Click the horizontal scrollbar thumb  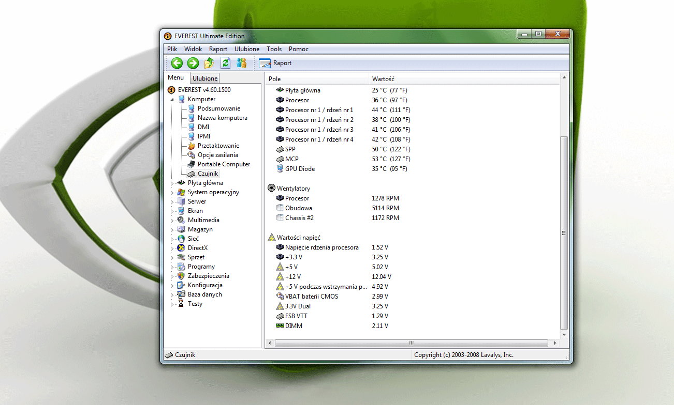[412, 343]
